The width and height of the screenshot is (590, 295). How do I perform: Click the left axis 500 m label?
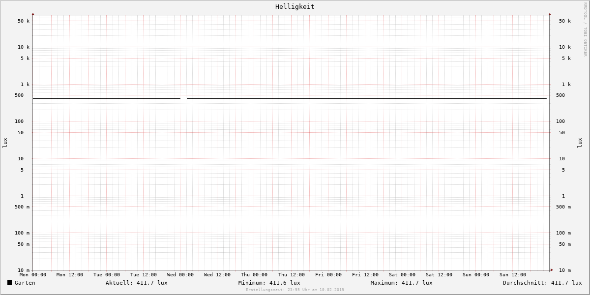(x=22, y=207)
